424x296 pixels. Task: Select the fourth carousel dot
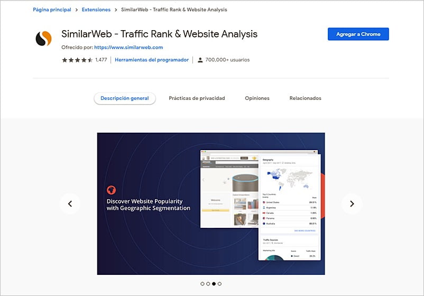(x=220, y=284)
